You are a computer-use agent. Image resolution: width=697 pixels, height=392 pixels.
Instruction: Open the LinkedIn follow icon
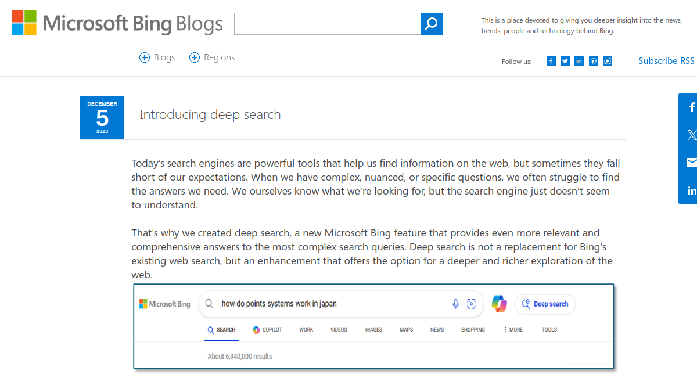(x=579, y=61)
